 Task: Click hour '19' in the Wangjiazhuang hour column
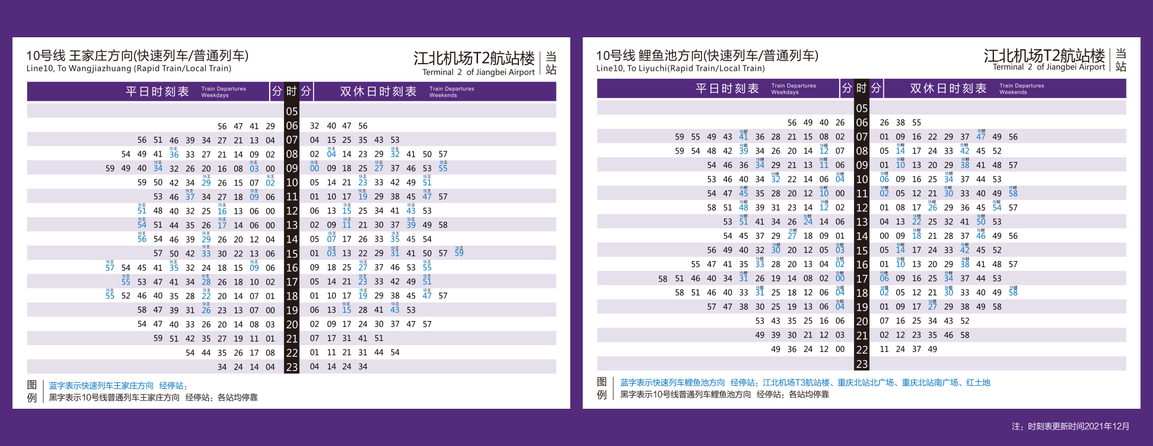click(292, 310)
